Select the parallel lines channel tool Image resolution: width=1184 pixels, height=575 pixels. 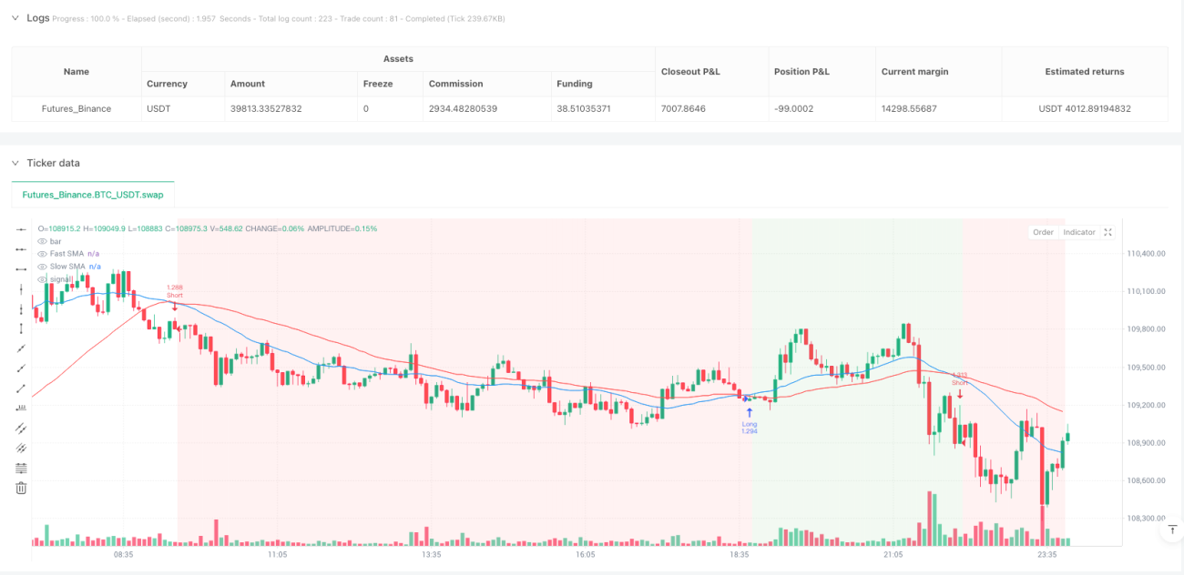[x=21, y=428]
